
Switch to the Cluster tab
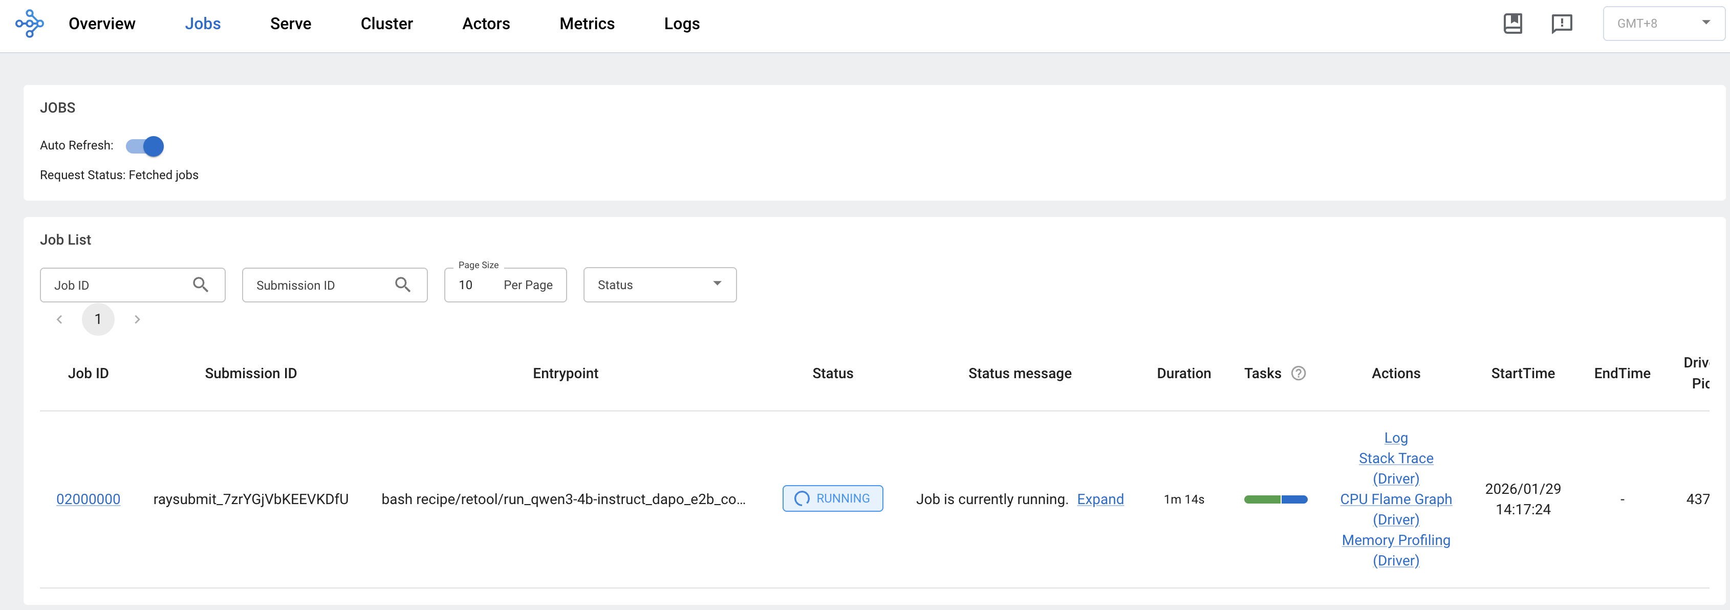[x=386, y=24]
